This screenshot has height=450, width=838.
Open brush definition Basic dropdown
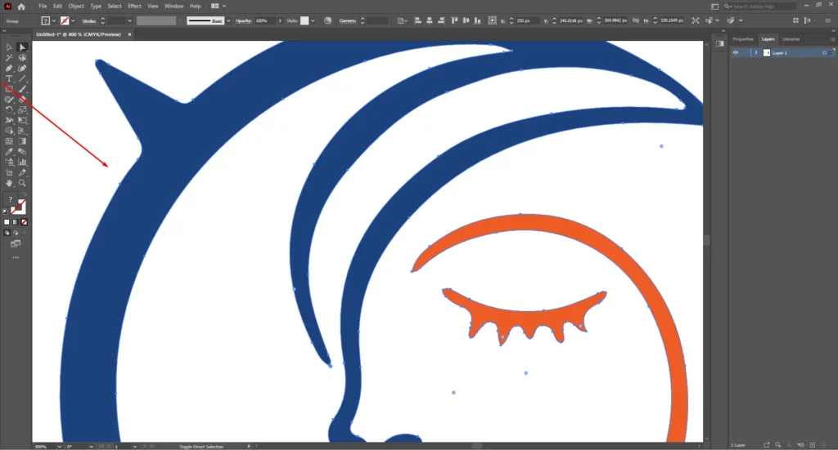(x=229, y=20)
